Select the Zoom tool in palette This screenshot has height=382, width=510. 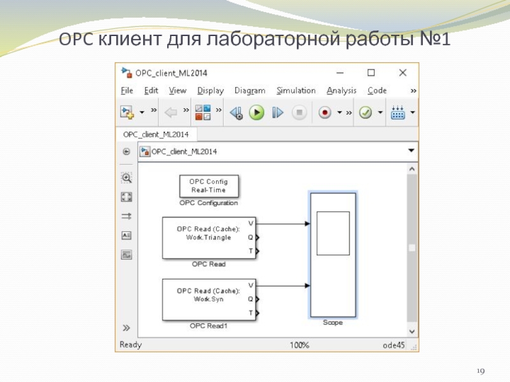pyautogui.click(x=126, y=178)
